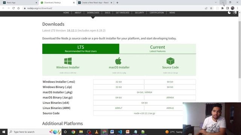Toggle dark mode moon icon on Node.js site
This screenshot has height=135, width=241.
click(229, 12)
